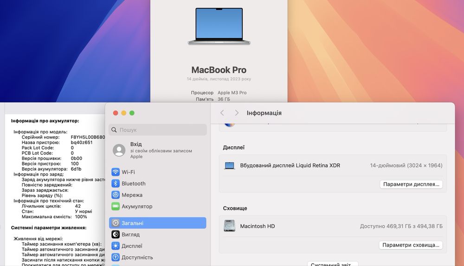
Task: Open Bluetooth settings in sidebar
Action: coord(157,184)
